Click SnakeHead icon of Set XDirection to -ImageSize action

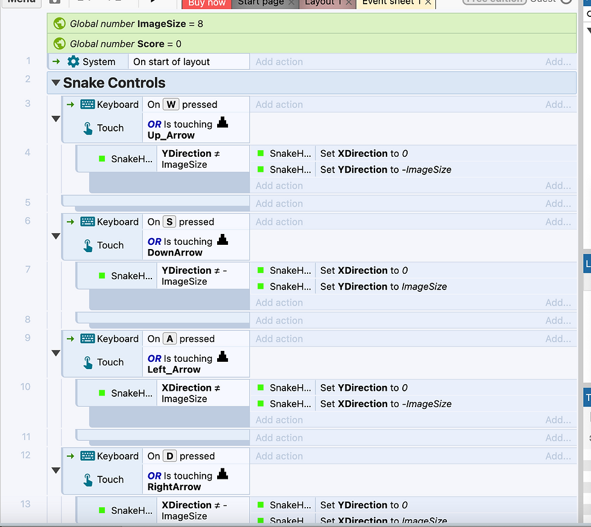[x=261, y=403]
